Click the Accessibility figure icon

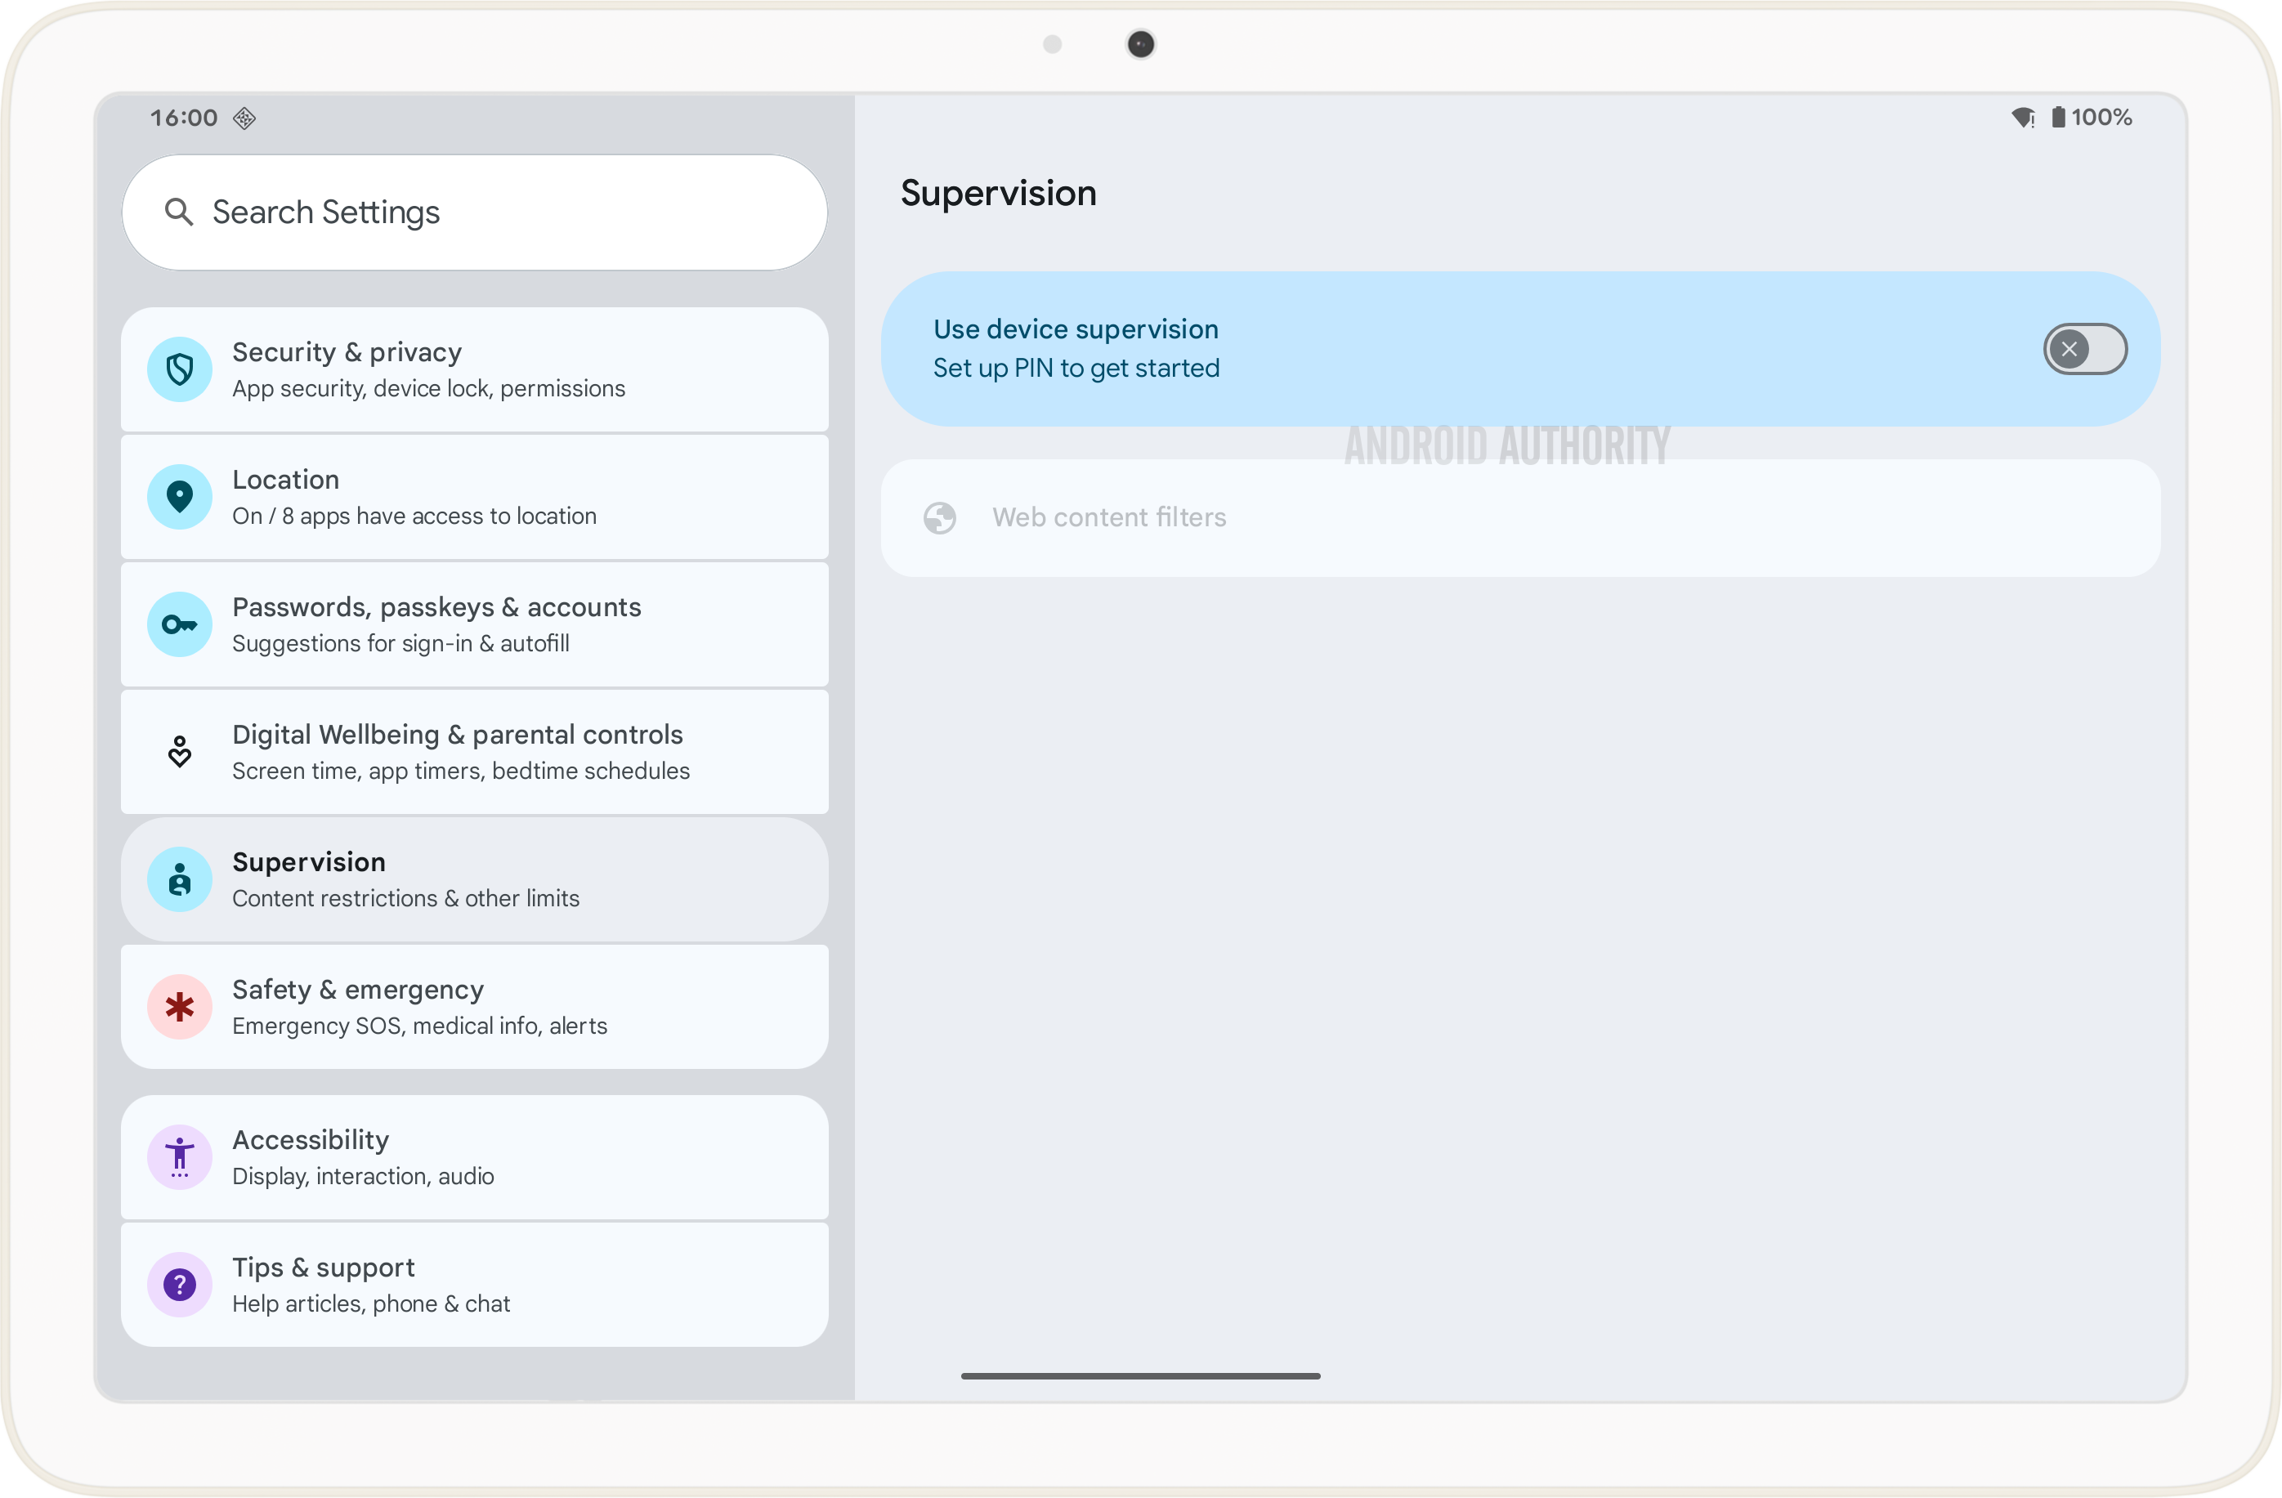pos(179,1157)
